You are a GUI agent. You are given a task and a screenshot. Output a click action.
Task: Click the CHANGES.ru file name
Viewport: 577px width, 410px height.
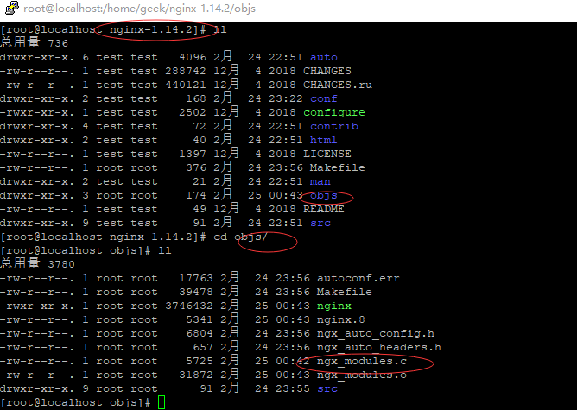(x=338, y=85)
